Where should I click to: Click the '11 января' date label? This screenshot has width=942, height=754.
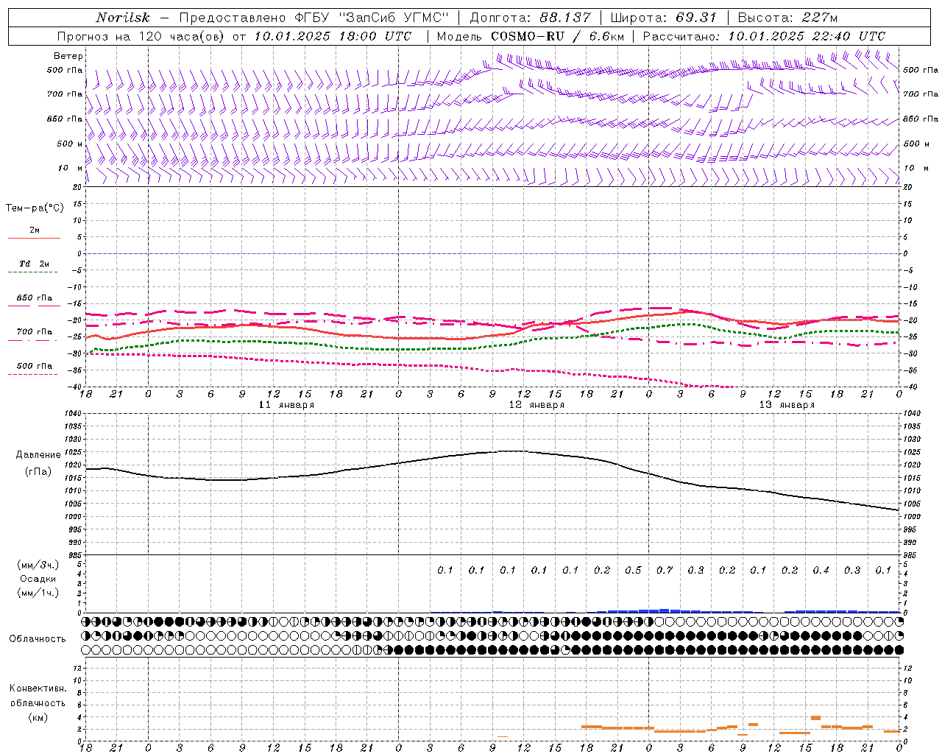tap(286, 405)
